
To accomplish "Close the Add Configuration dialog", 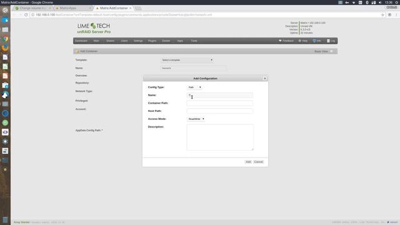I will point(264,78).
